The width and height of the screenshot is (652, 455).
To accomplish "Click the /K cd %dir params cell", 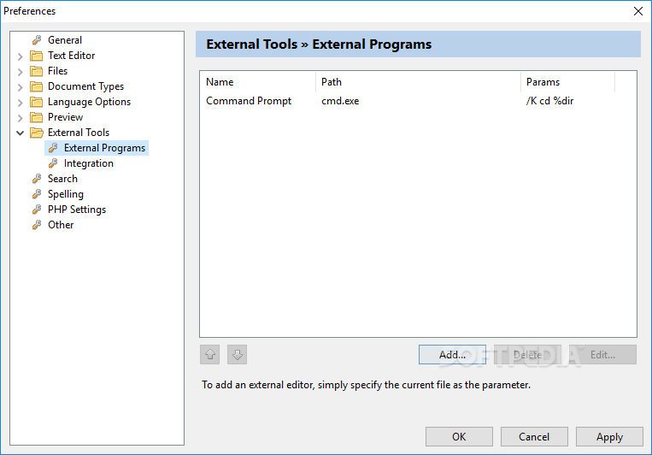I will pos(549,101).
